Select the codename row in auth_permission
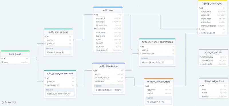 coord(108,81)
